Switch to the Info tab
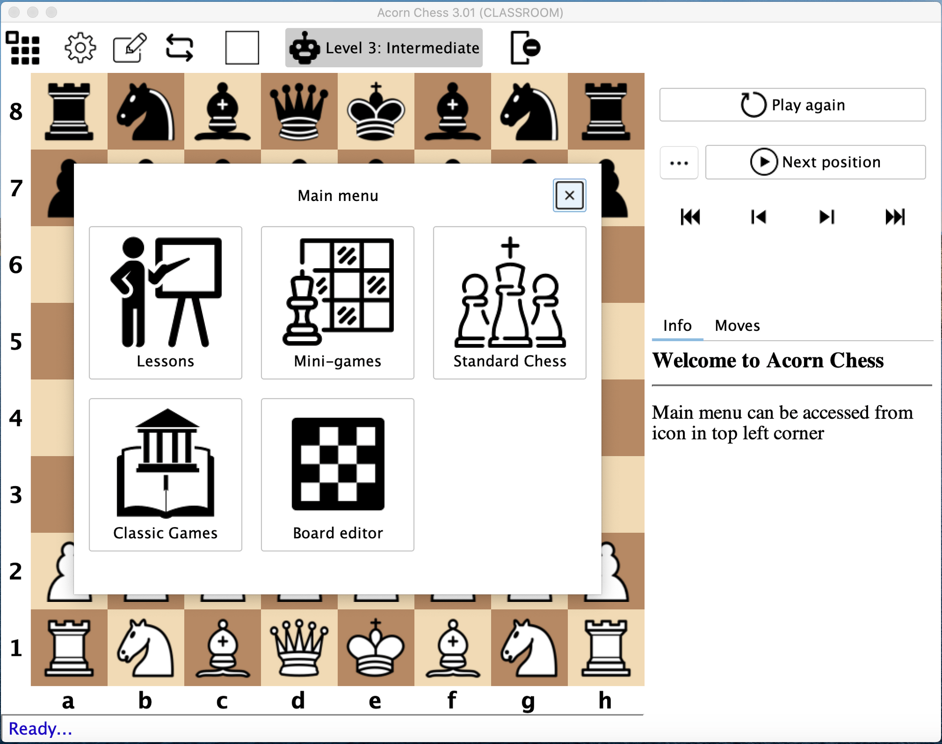Viewport: 942px width, 744px height. 677,325
